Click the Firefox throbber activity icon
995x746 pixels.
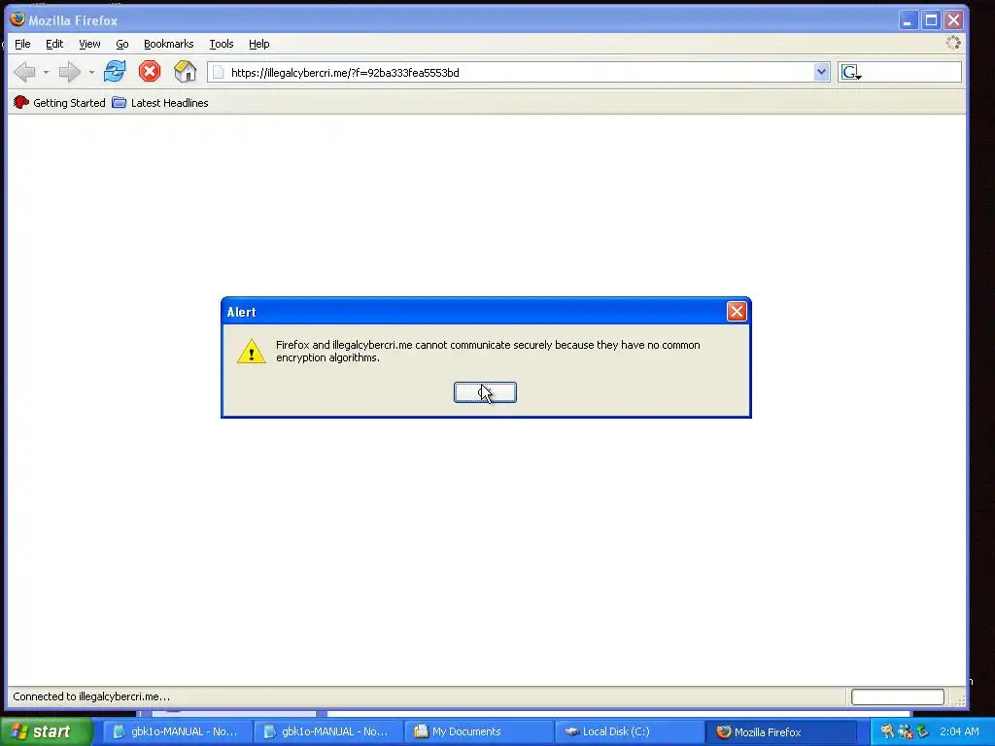click(953, 43)
